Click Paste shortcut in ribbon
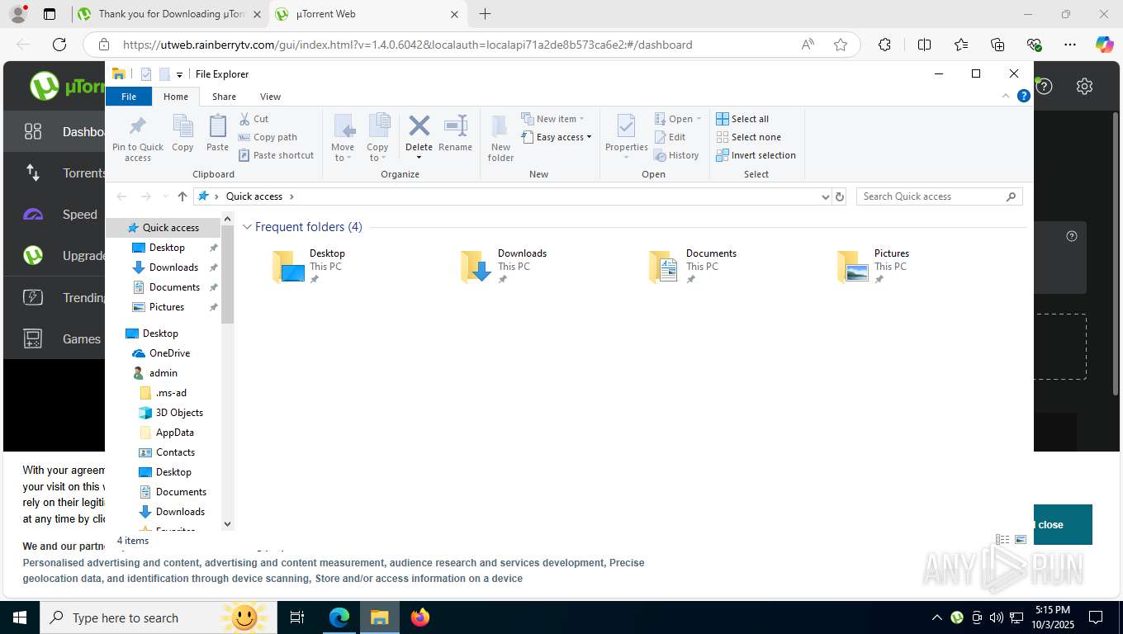The width and height of the screenshot is (1123, 634). point(276,155)
